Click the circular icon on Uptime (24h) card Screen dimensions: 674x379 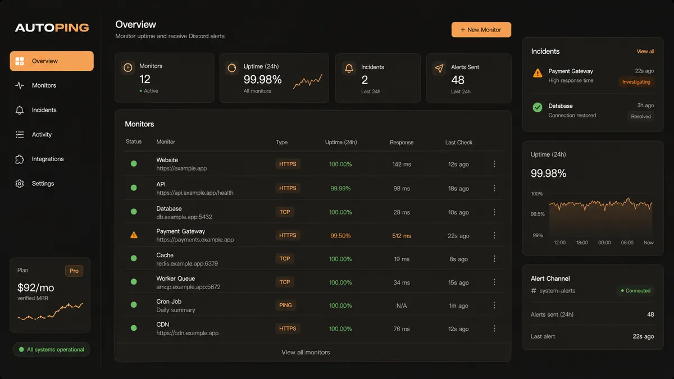[232, 68]
